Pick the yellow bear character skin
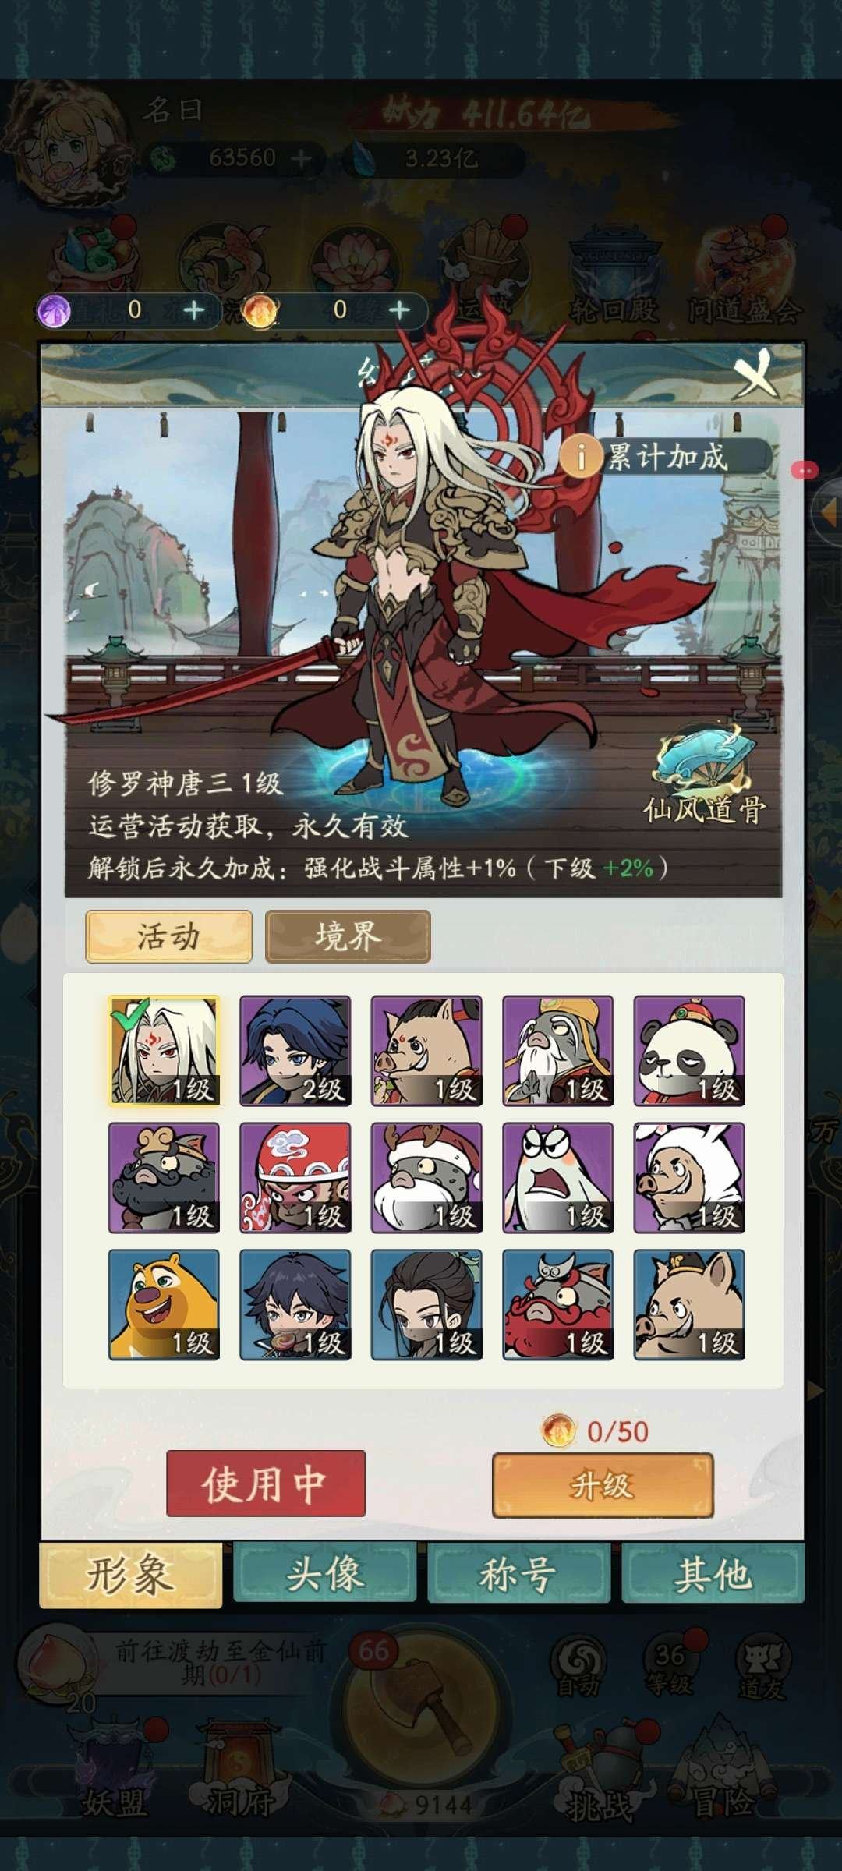This screenshot has width=842, height=1871. click(x=164, y=1305)
